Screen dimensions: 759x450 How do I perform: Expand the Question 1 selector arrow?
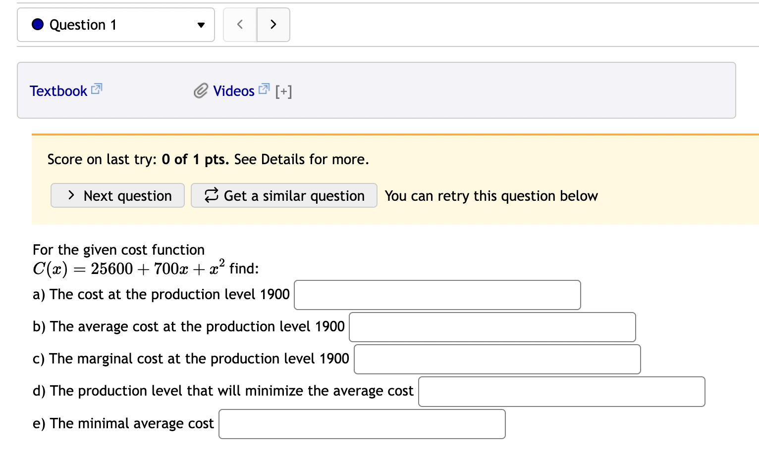click(201, 25)
